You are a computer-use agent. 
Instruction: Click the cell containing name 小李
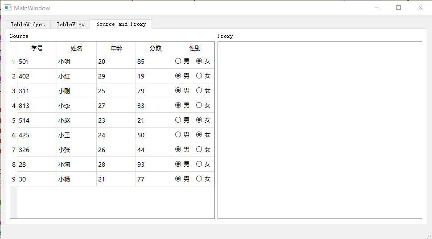coord(76,106)
